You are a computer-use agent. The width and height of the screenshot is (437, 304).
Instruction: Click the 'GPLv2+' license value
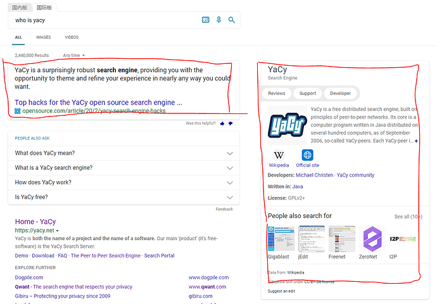pos(296,198)
